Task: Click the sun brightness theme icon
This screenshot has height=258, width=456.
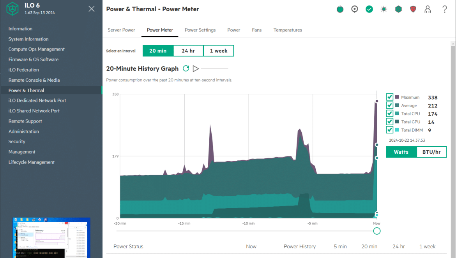Action: (384, 9)
